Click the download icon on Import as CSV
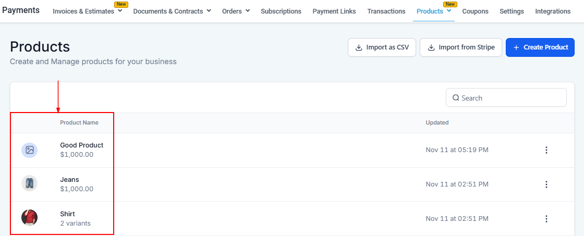The width and height of the screenshot is (584, 236). [x=359, y=47]
